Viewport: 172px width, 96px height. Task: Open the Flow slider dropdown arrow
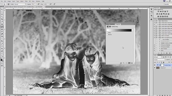tap(48, 4)
